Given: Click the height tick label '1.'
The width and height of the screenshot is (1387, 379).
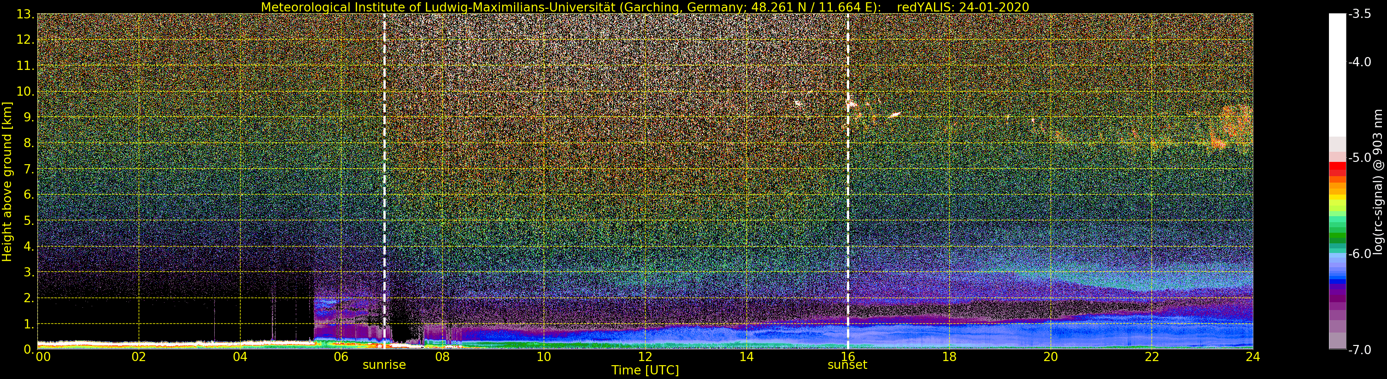Looking at the screenshot, I should click(x=29, y=324).
